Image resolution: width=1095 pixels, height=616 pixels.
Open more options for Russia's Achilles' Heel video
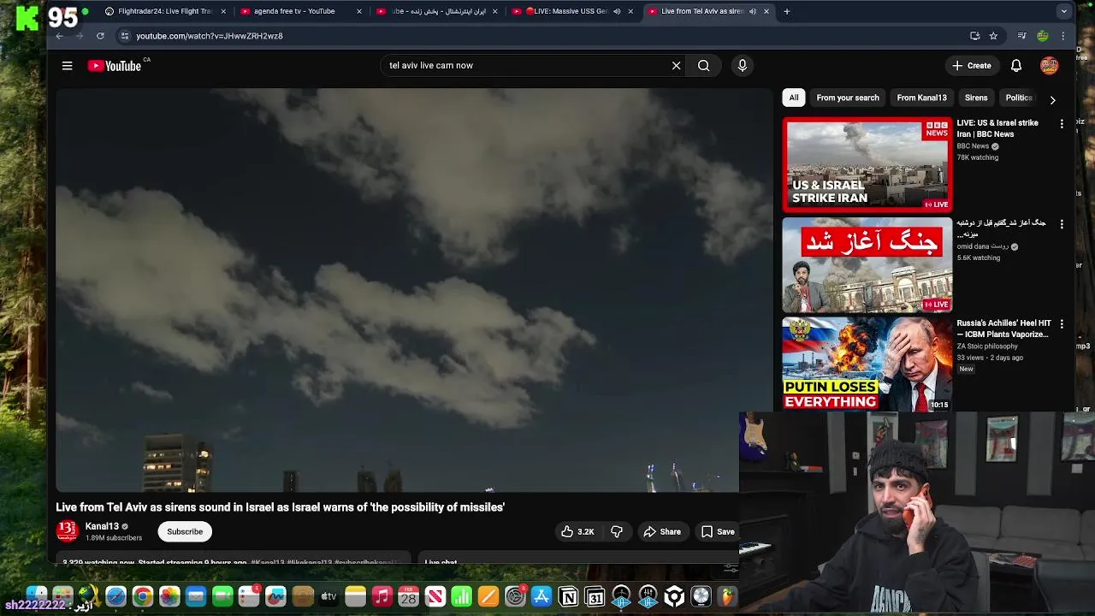1062,324
